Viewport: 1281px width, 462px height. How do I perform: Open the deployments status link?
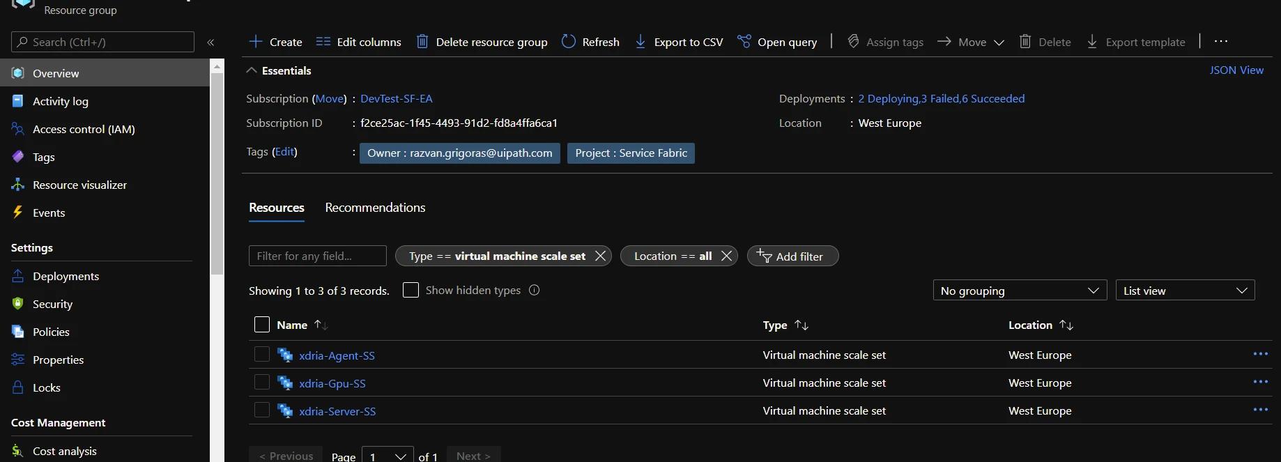point(942,98)
